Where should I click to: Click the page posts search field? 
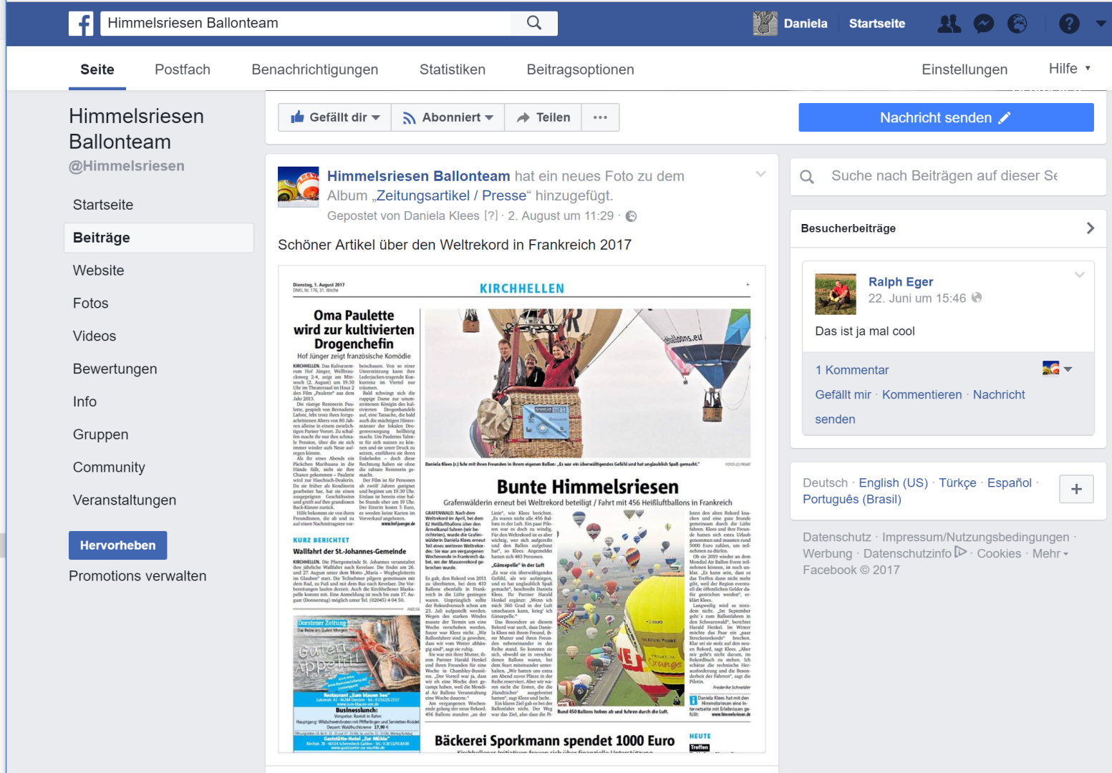pos(944,176)
